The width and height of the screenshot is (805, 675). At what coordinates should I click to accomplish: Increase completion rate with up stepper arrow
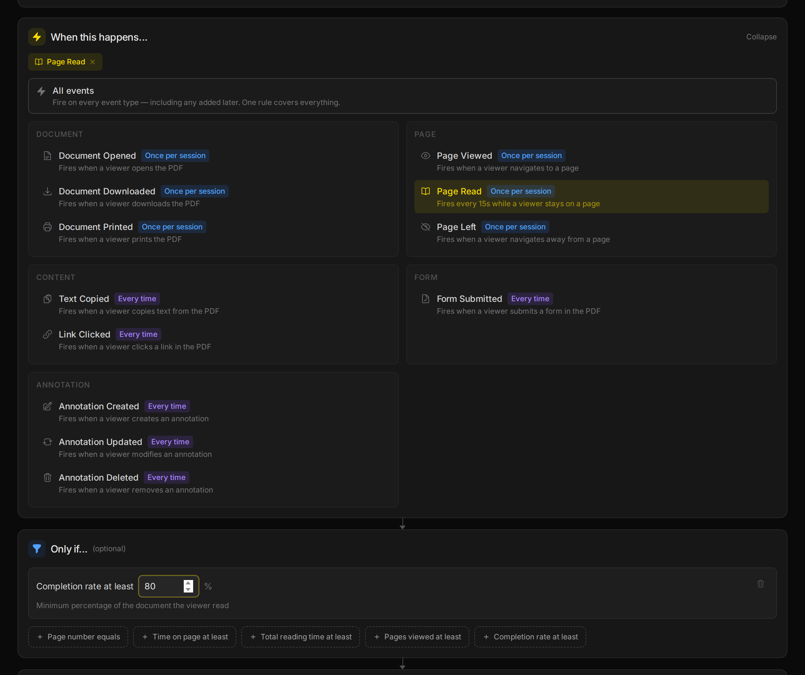[188, 583]
